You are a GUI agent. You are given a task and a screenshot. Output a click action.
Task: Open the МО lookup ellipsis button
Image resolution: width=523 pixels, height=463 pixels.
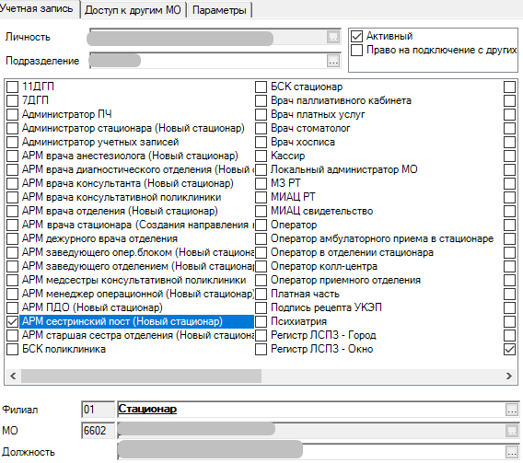512,431
